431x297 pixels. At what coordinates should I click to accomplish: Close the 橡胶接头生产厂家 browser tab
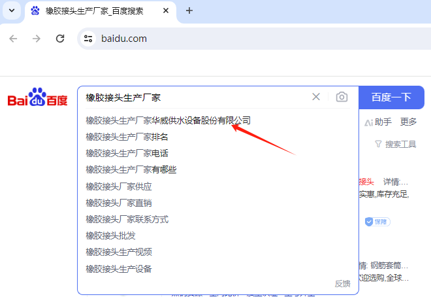(x=167, y=10)
